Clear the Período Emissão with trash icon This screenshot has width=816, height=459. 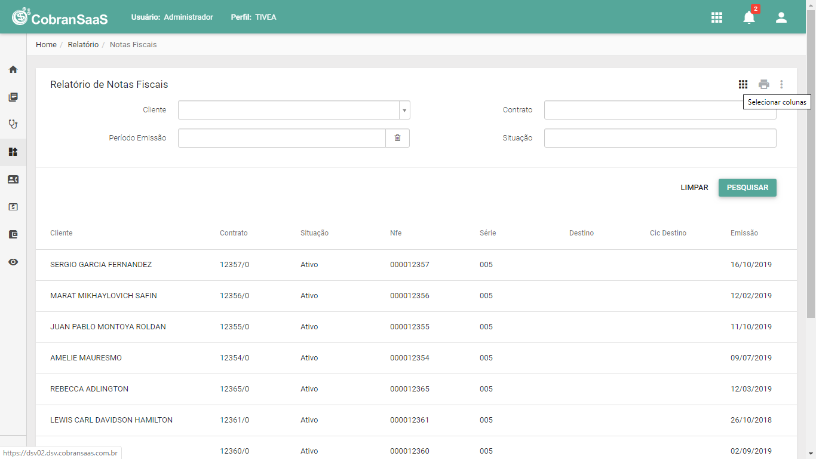(x=397, y=138)
